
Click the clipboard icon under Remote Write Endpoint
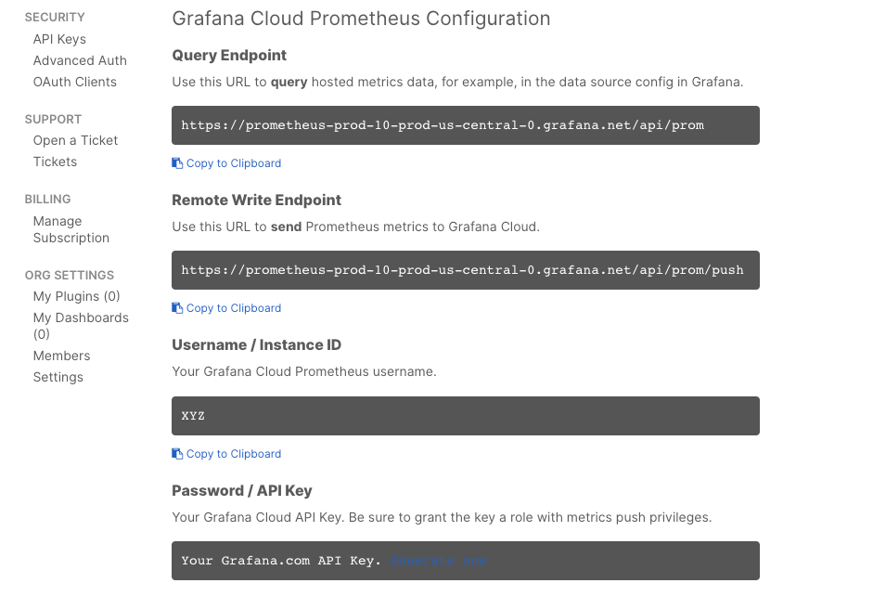(x=176, y=307)
